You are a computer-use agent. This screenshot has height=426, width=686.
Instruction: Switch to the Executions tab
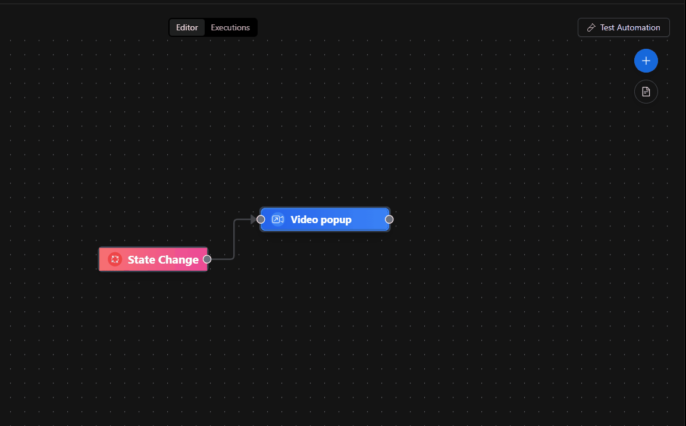pyautogui.click(x=230, y=27)
